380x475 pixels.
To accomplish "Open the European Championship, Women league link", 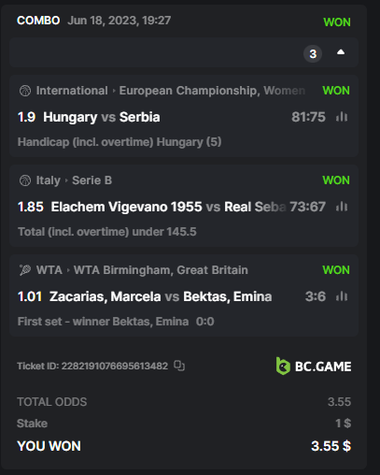I will [x=212, y=91].
